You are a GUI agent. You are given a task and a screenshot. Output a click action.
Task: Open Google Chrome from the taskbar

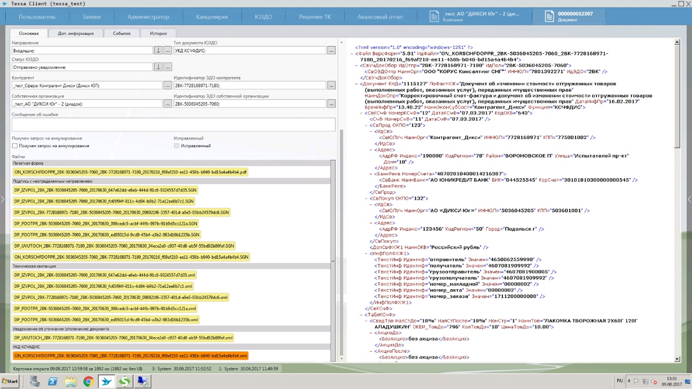click(88, 381)
